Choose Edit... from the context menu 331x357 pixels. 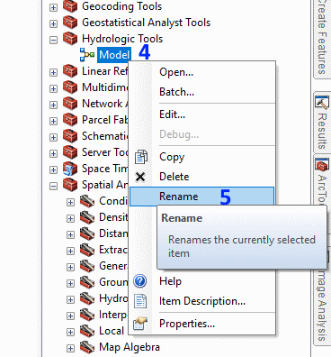[x=202, y=114]
